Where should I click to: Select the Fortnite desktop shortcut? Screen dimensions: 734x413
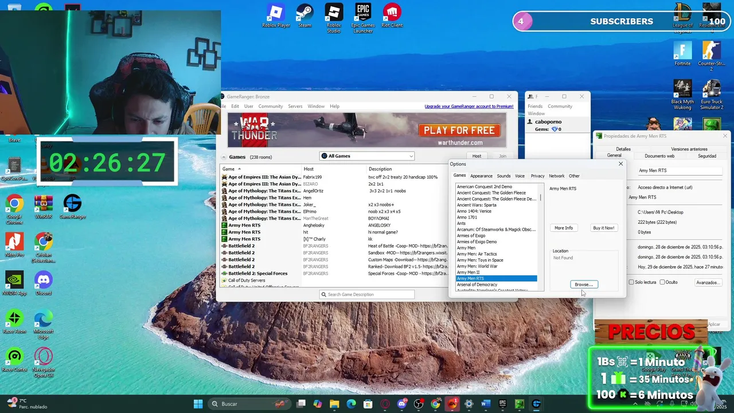pos(682,54)
